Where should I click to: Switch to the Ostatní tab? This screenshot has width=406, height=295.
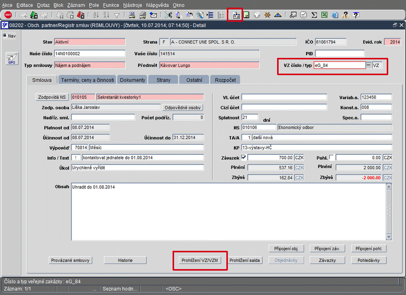pos(194,80)
